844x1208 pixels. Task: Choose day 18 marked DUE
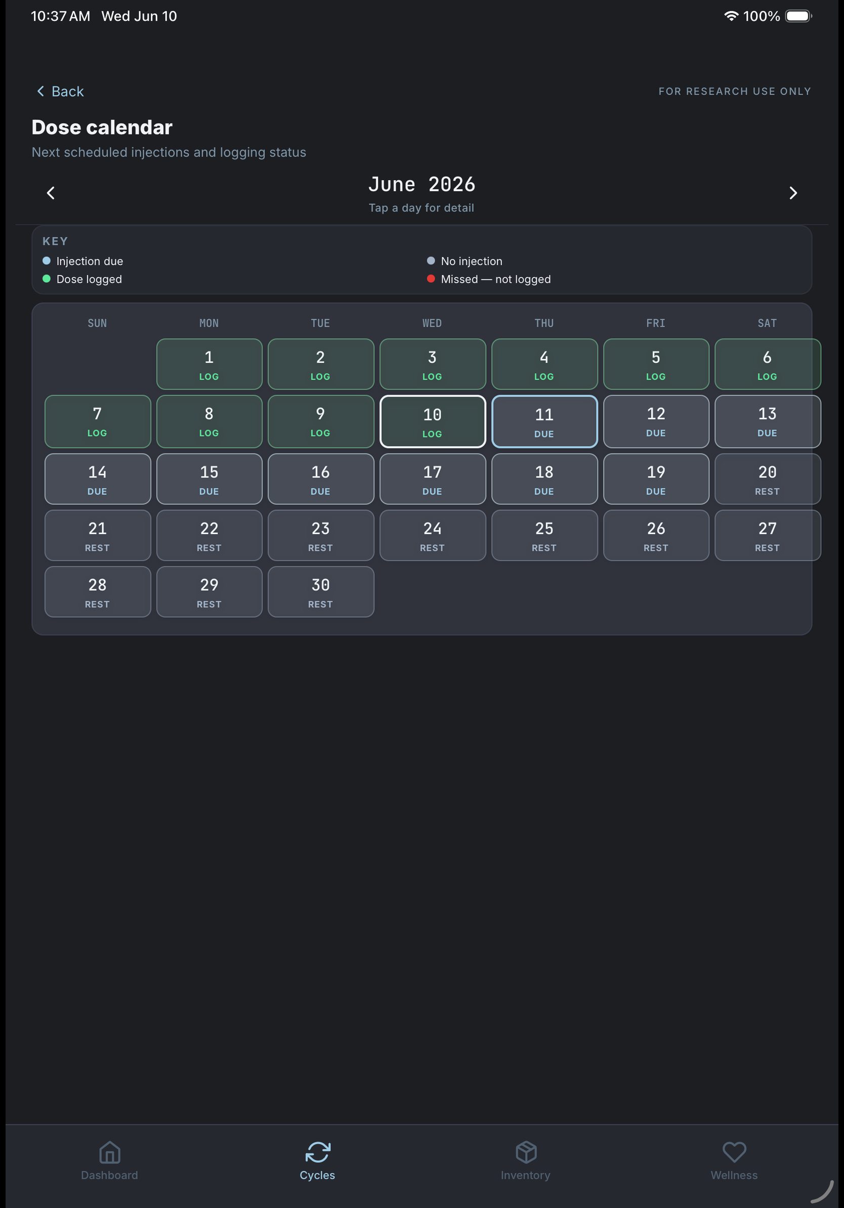pos(544,479)
